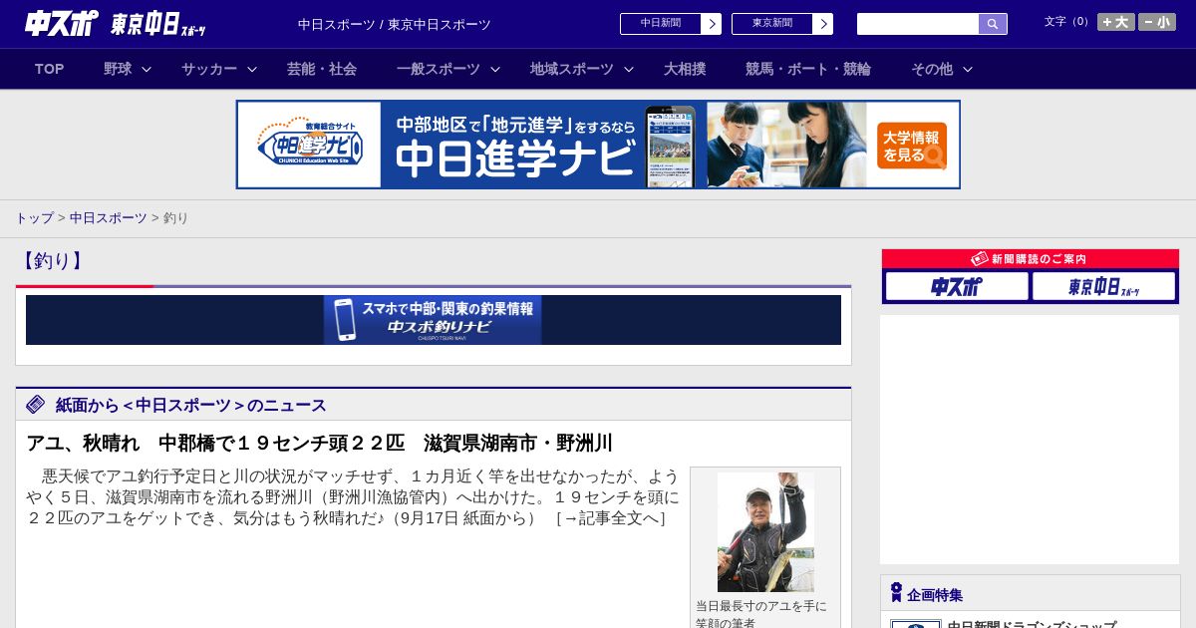The image size is (1196, 628).
Task: Go to TOP in the navigation bar
Action: point(49,69)
